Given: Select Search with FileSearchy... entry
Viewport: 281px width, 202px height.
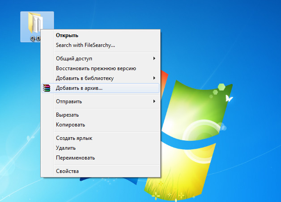Looking at the screenshot, I should point(100,45).
